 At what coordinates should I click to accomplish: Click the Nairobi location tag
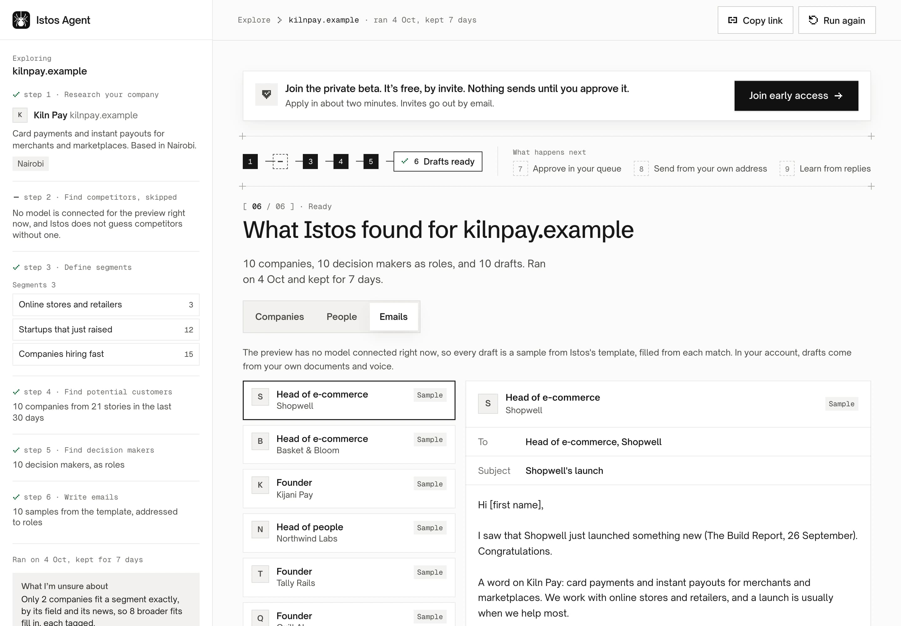31,164
